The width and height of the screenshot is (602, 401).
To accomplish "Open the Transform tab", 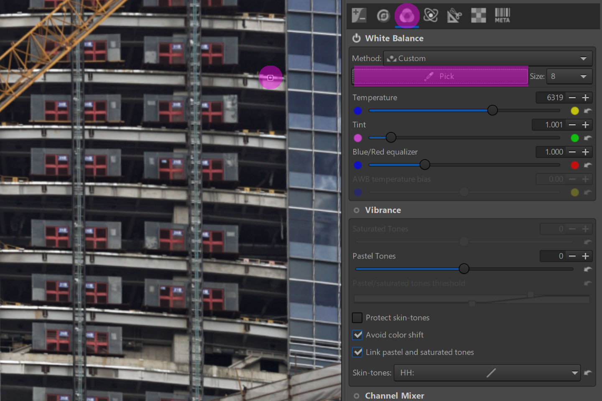I will tap(454, 15).
